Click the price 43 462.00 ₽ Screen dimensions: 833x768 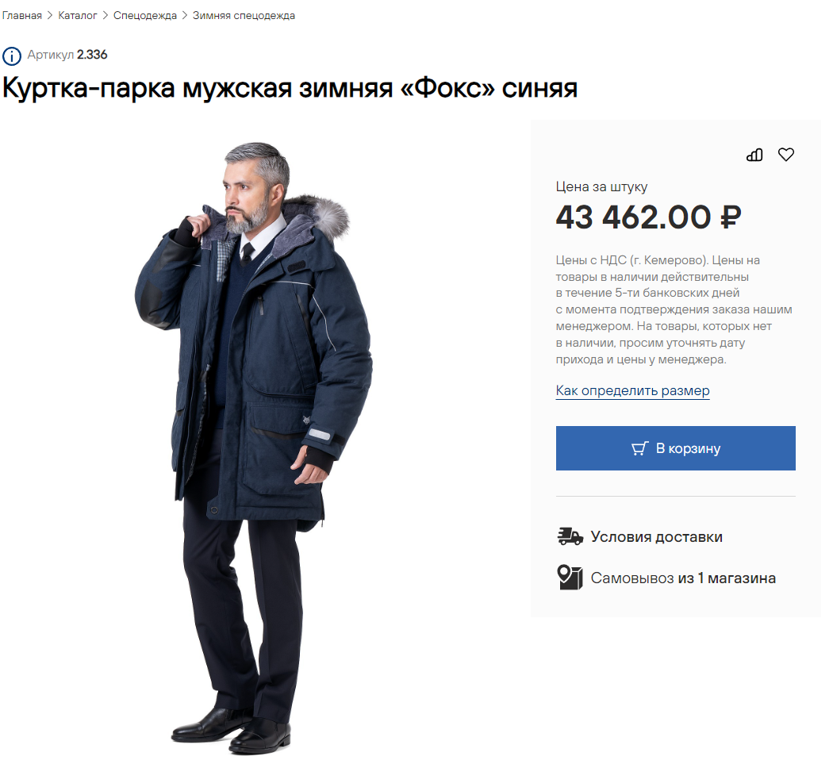(x=648, y=217)
